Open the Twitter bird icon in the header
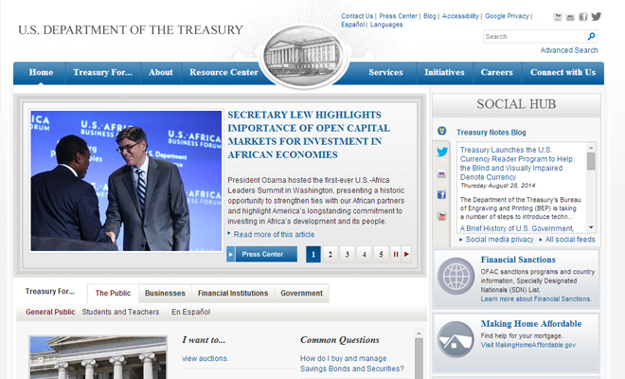Screen dimensions: 625x379 point(597,16)
